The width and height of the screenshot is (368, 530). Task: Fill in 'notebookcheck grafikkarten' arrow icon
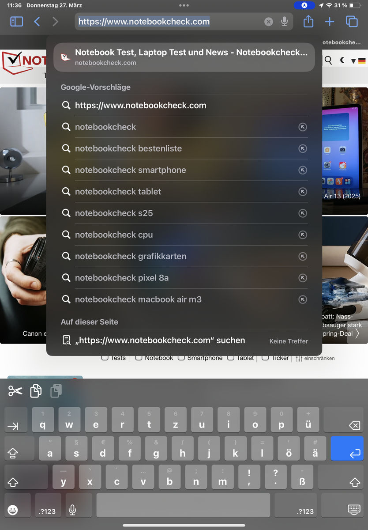point(303,257)
